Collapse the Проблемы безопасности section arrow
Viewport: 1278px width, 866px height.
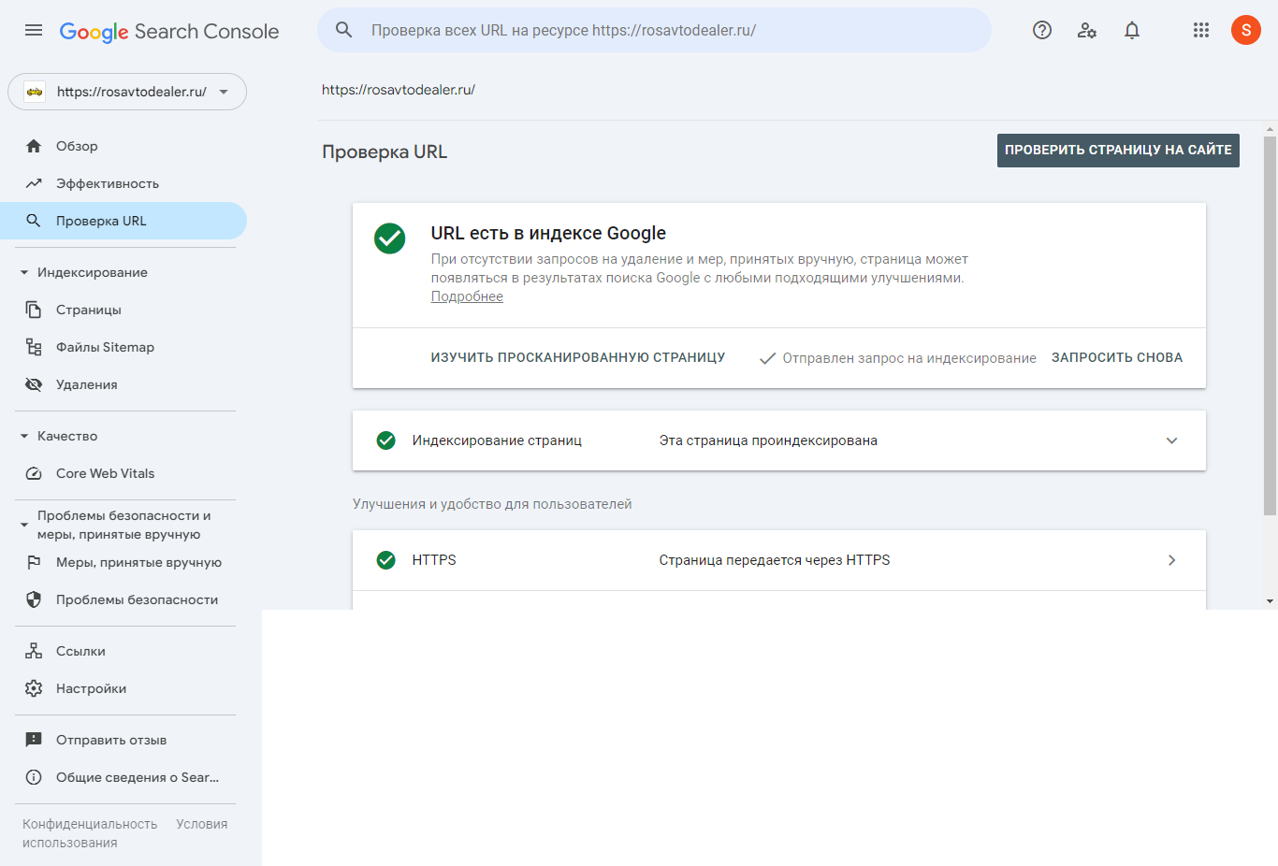[24, 525]
